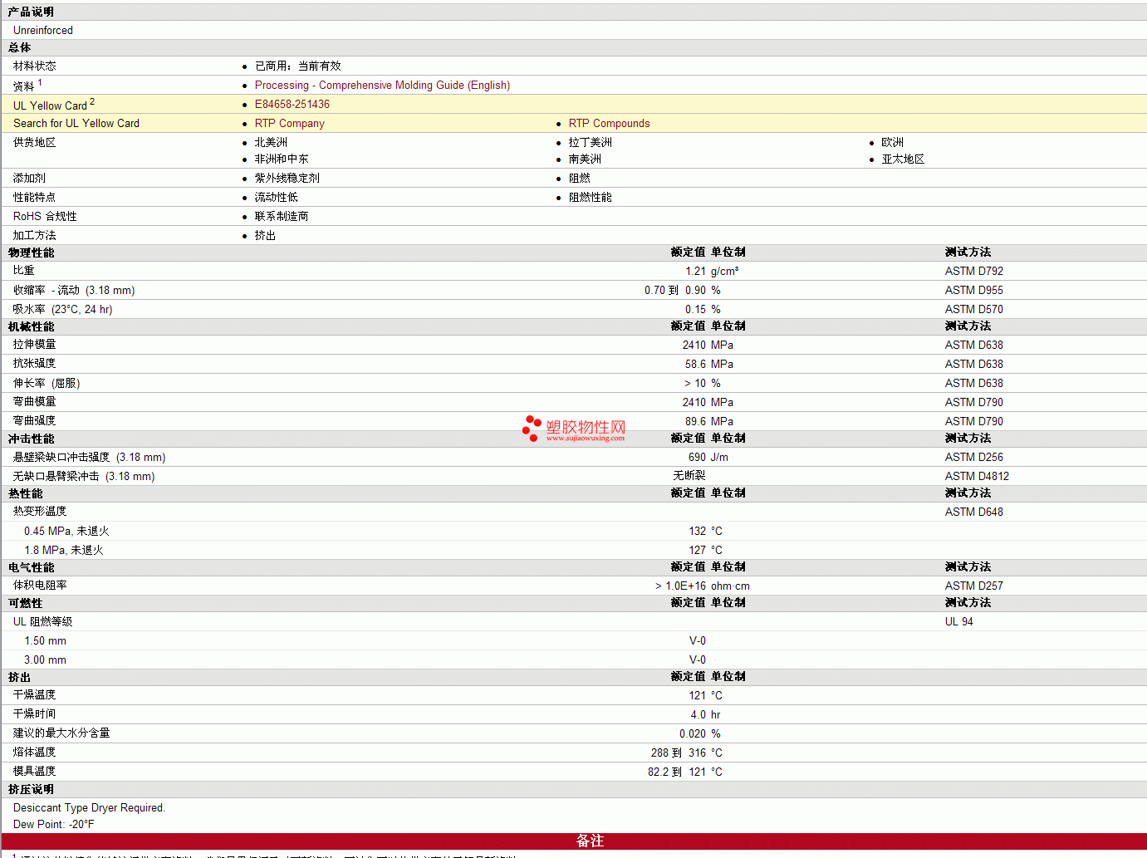Click the drying temperature value '121'
Viewport: 1147px width, 858px height.
coord(697,696)
